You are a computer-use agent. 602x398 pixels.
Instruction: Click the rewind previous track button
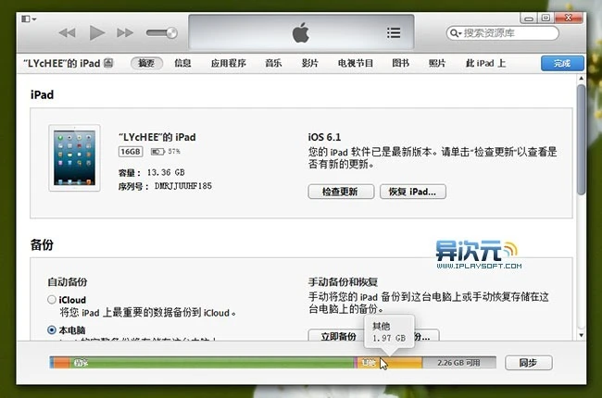click(x=68, y=33)
